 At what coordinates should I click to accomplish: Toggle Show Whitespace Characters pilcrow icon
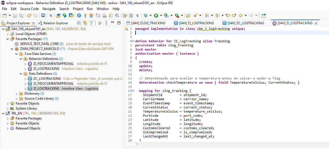click(137, 16)
